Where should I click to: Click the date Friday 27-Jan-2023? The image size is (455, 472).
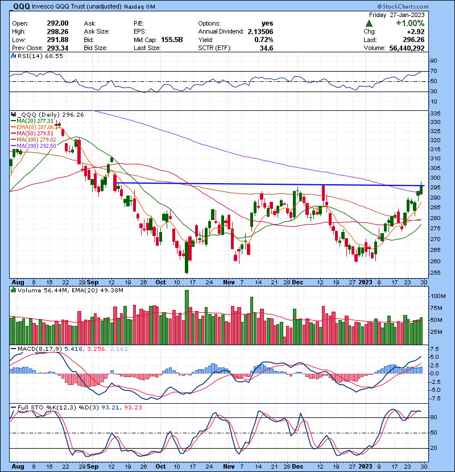(396, 15)
